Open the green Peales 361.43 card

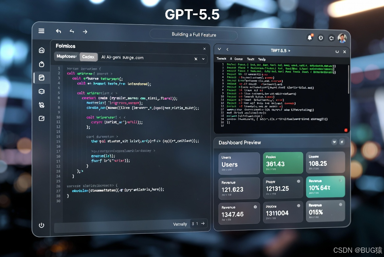(x=283, y=163)
